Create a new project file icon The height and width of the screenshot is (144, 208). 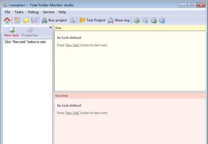pos(17,20)
